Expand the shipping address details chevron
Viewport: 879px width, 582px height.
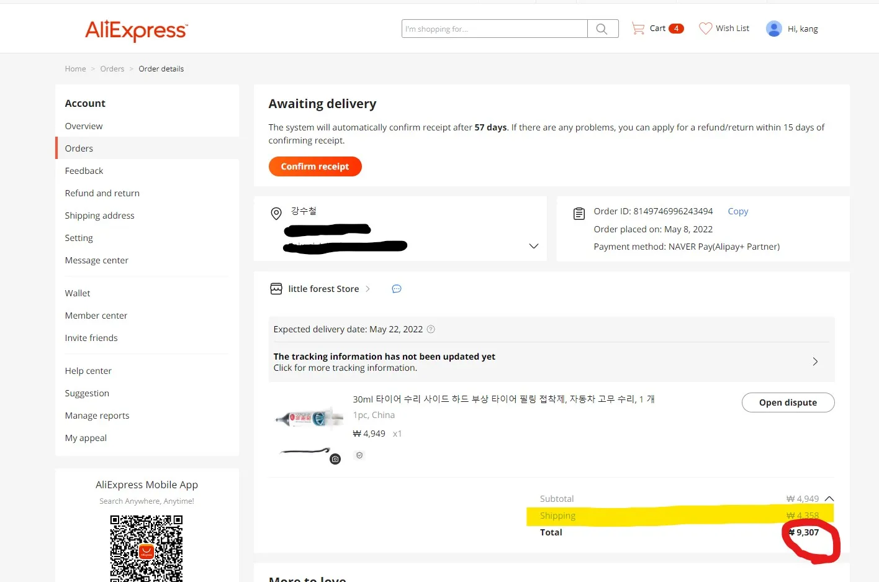click(533, 246)
